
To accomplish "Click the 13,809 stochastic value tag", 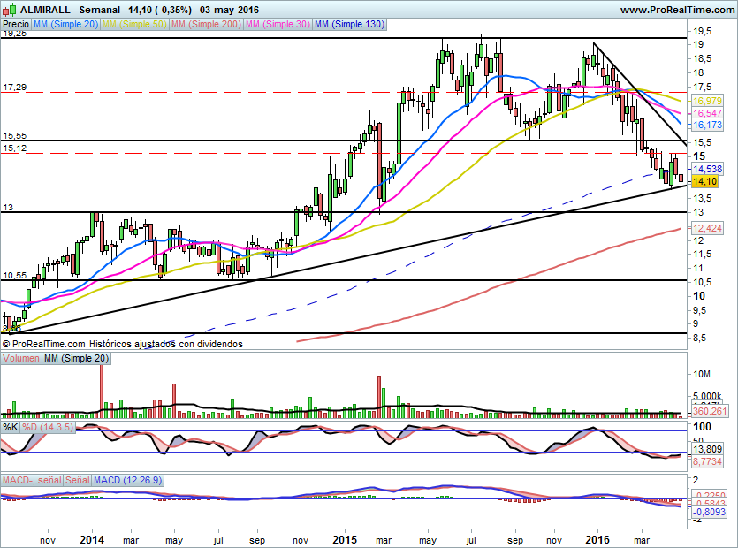I will 707,449.
